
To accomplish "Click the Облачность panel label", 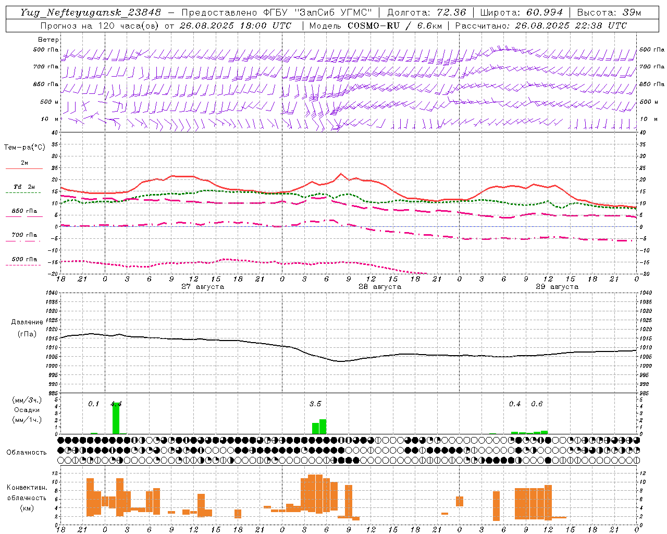I will pyautogui.click(x=27, y=452).
